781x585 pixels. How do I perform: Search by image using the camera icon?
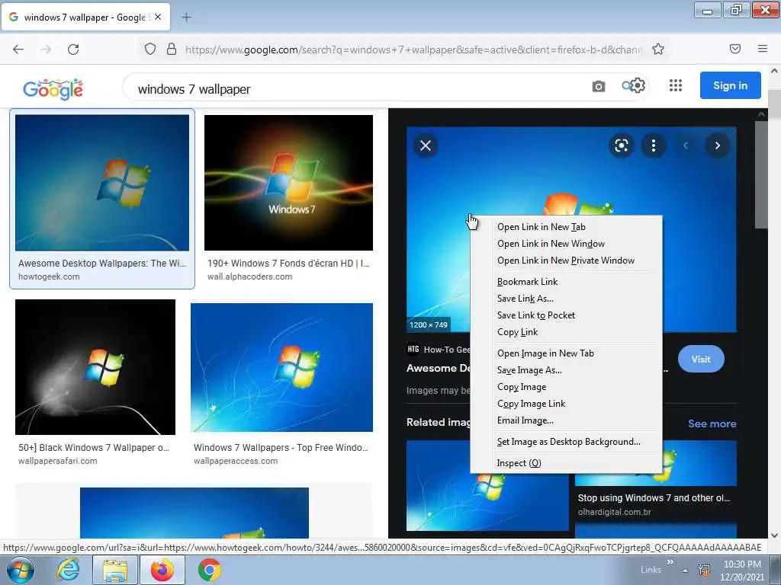pyautogui.click(x=599, y=87)
